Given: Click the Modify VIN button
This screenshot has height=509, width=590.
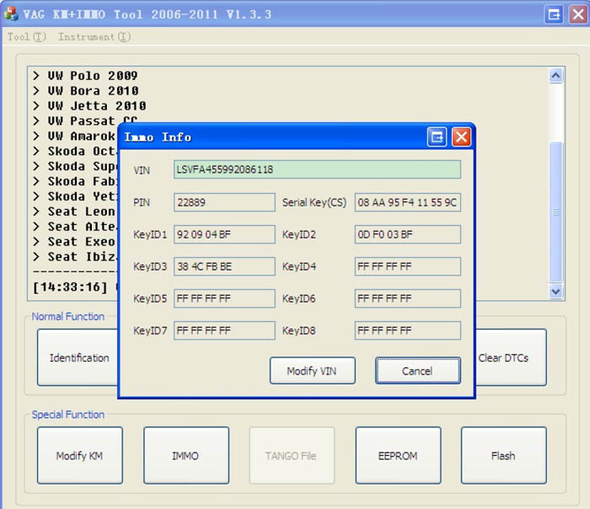Looking at the screenshot, I should click(x=313, y=371).
